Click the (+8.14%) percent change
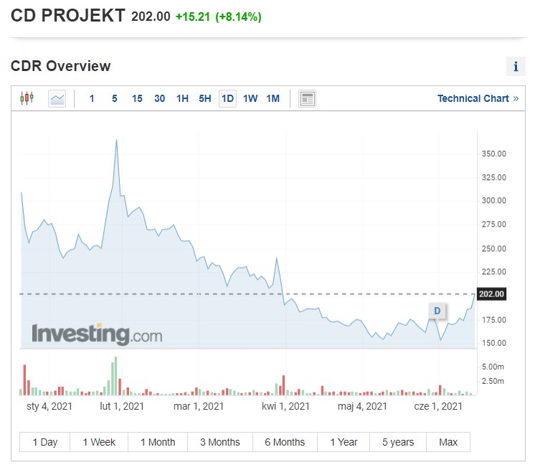This screenshot has width=535, height=470. click(x=238, y=17)
